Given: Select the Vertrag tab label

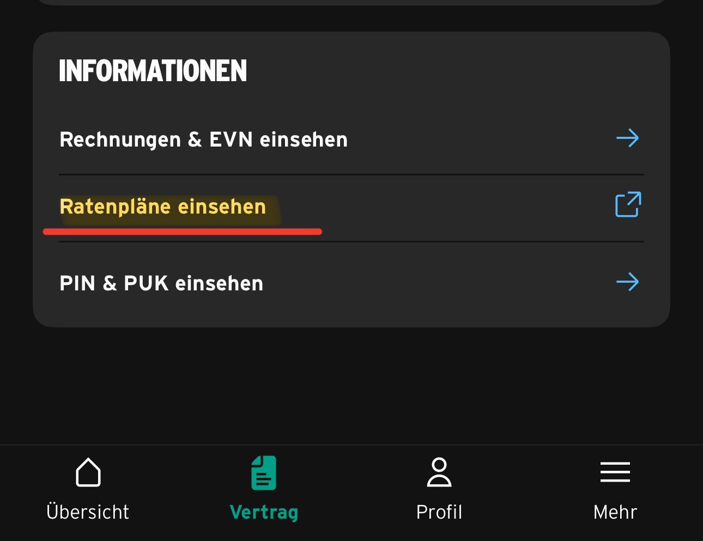Looking at the screenshot, I should (264, 513).
